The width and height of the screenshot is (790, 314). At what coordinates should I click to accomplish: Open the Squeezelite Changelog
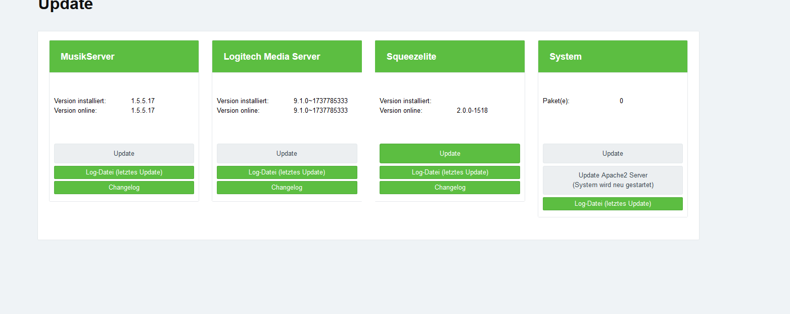coord(449,188)
